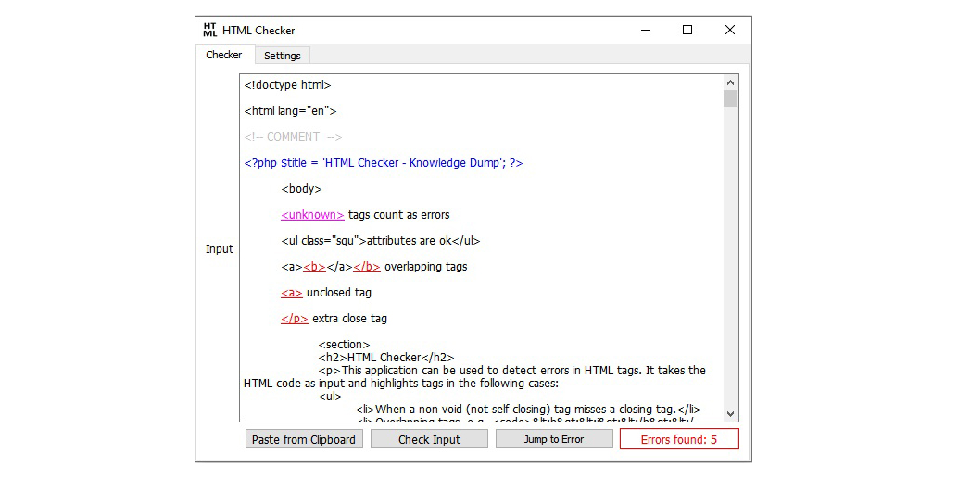Select the Checker tab
Screen dimensions: 958x479
(224, 55)
